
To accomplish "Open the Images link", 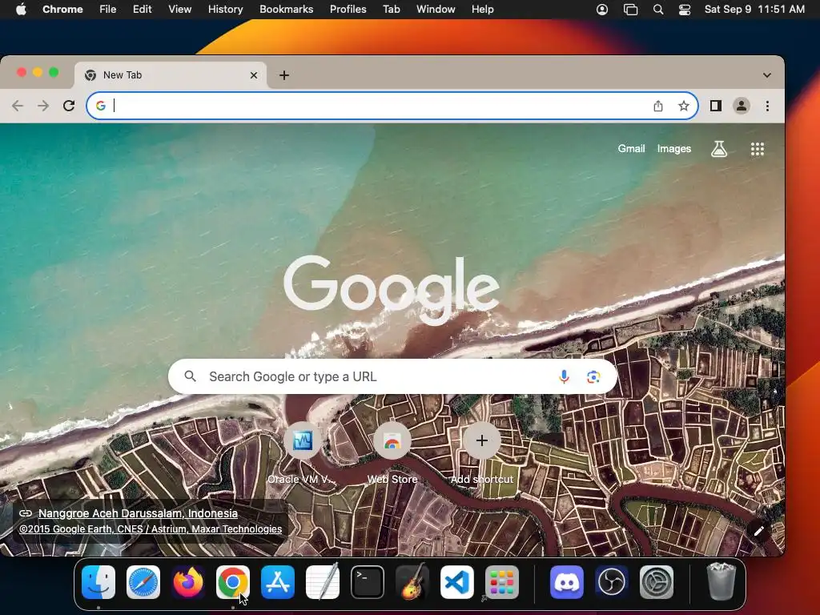I will point(674,149).
